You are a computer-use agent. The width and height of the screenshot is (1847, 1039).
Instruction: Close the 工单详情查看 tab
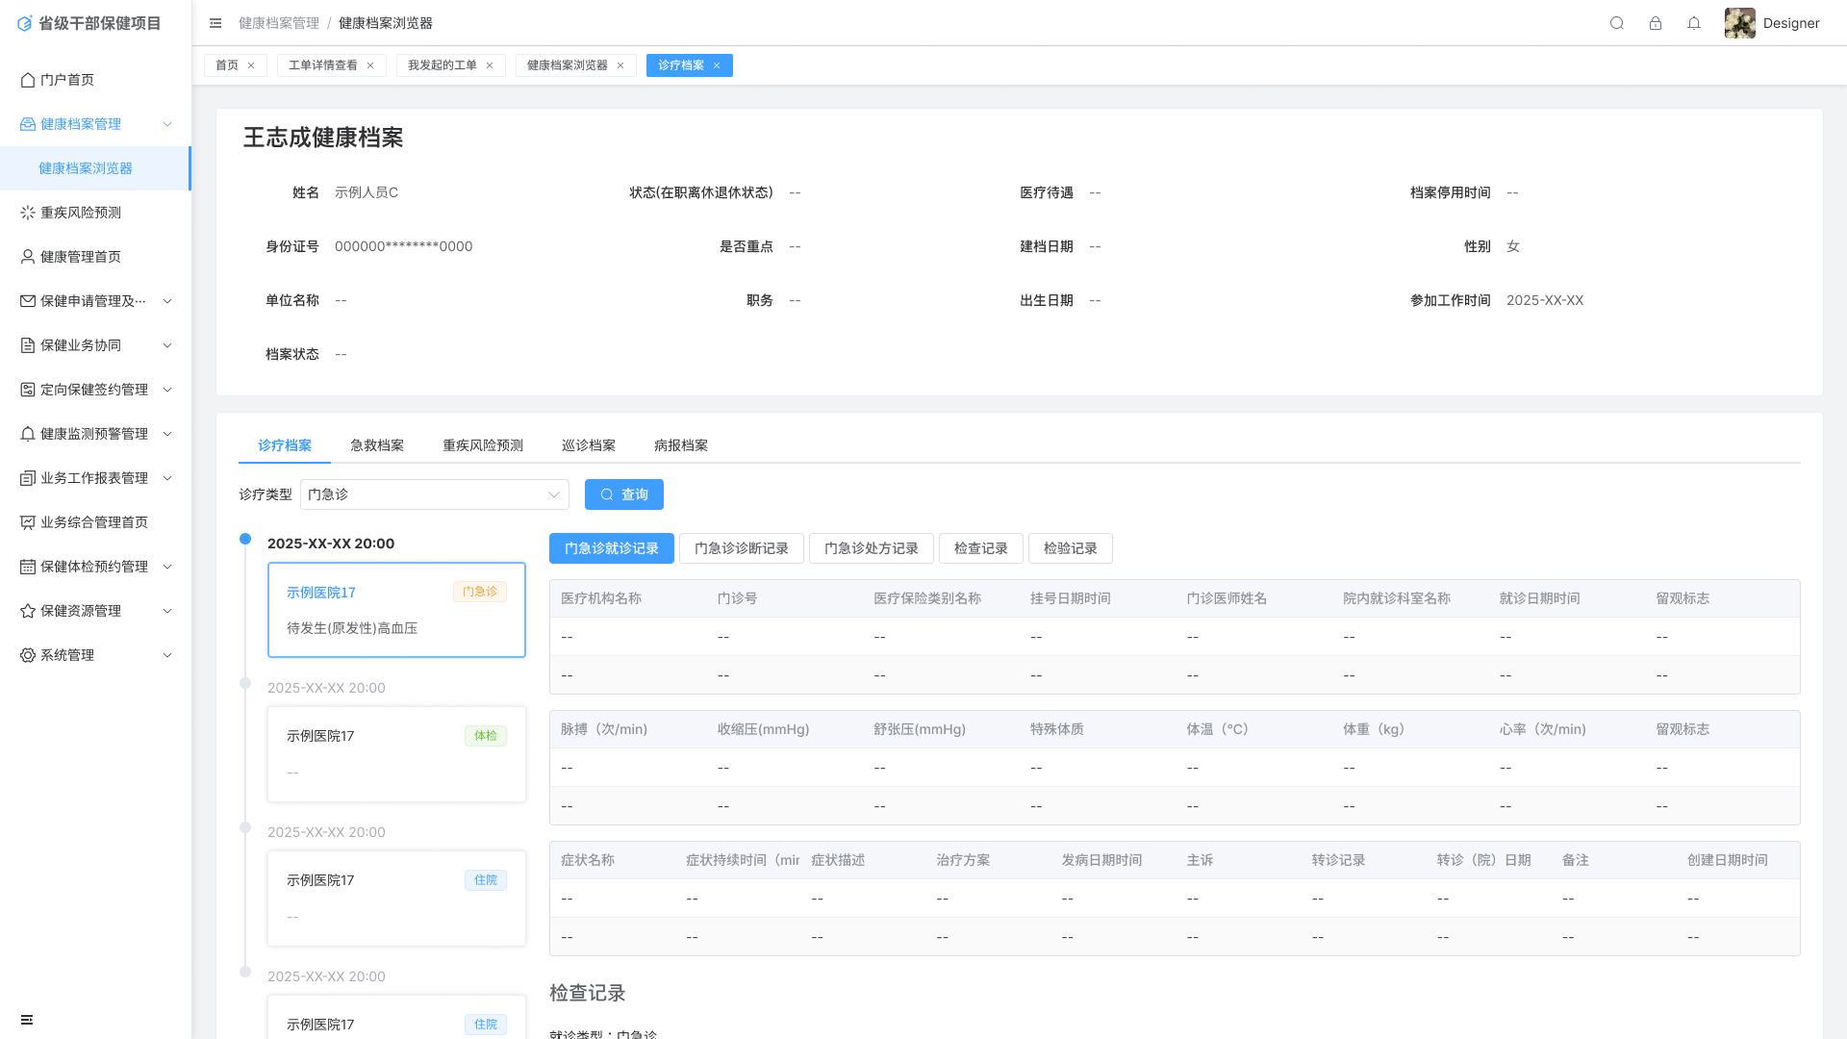click(x=370, y=65)
